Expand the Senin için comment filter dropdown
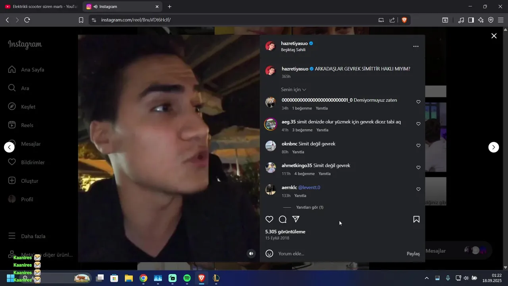508x286 pixels. pos(294,90)
